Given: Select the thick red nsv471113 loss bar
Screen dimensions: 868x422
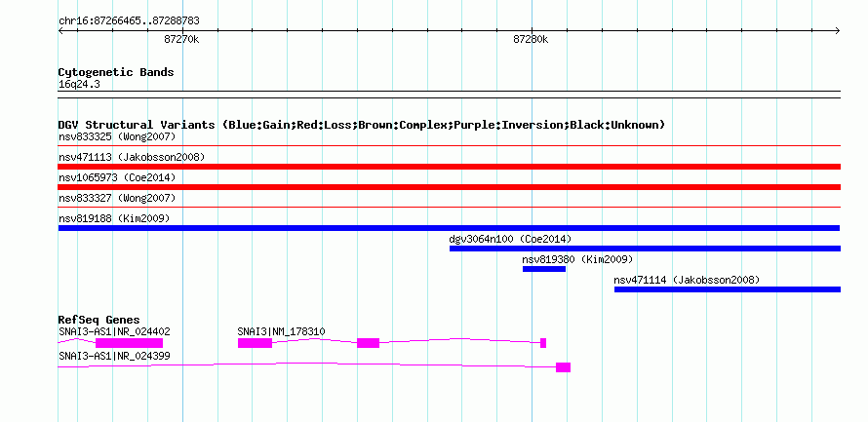Looking at the screenshot, I should point(450,167).
